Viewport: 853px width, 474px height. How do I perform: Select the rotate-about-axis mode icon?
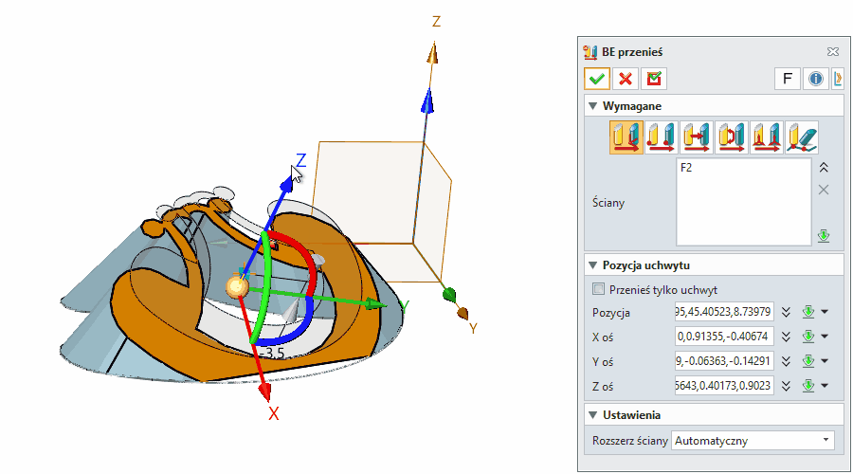click(x=731, y=137)
